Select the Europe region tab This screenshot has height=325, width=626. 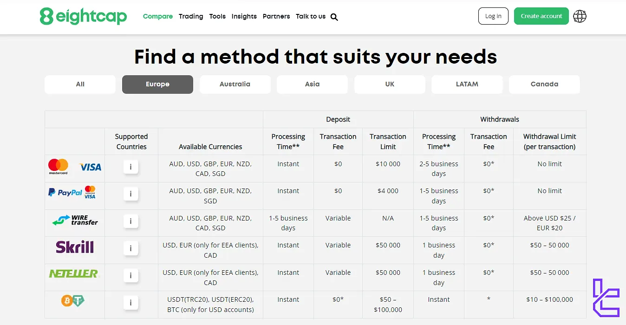pos(157,84)
